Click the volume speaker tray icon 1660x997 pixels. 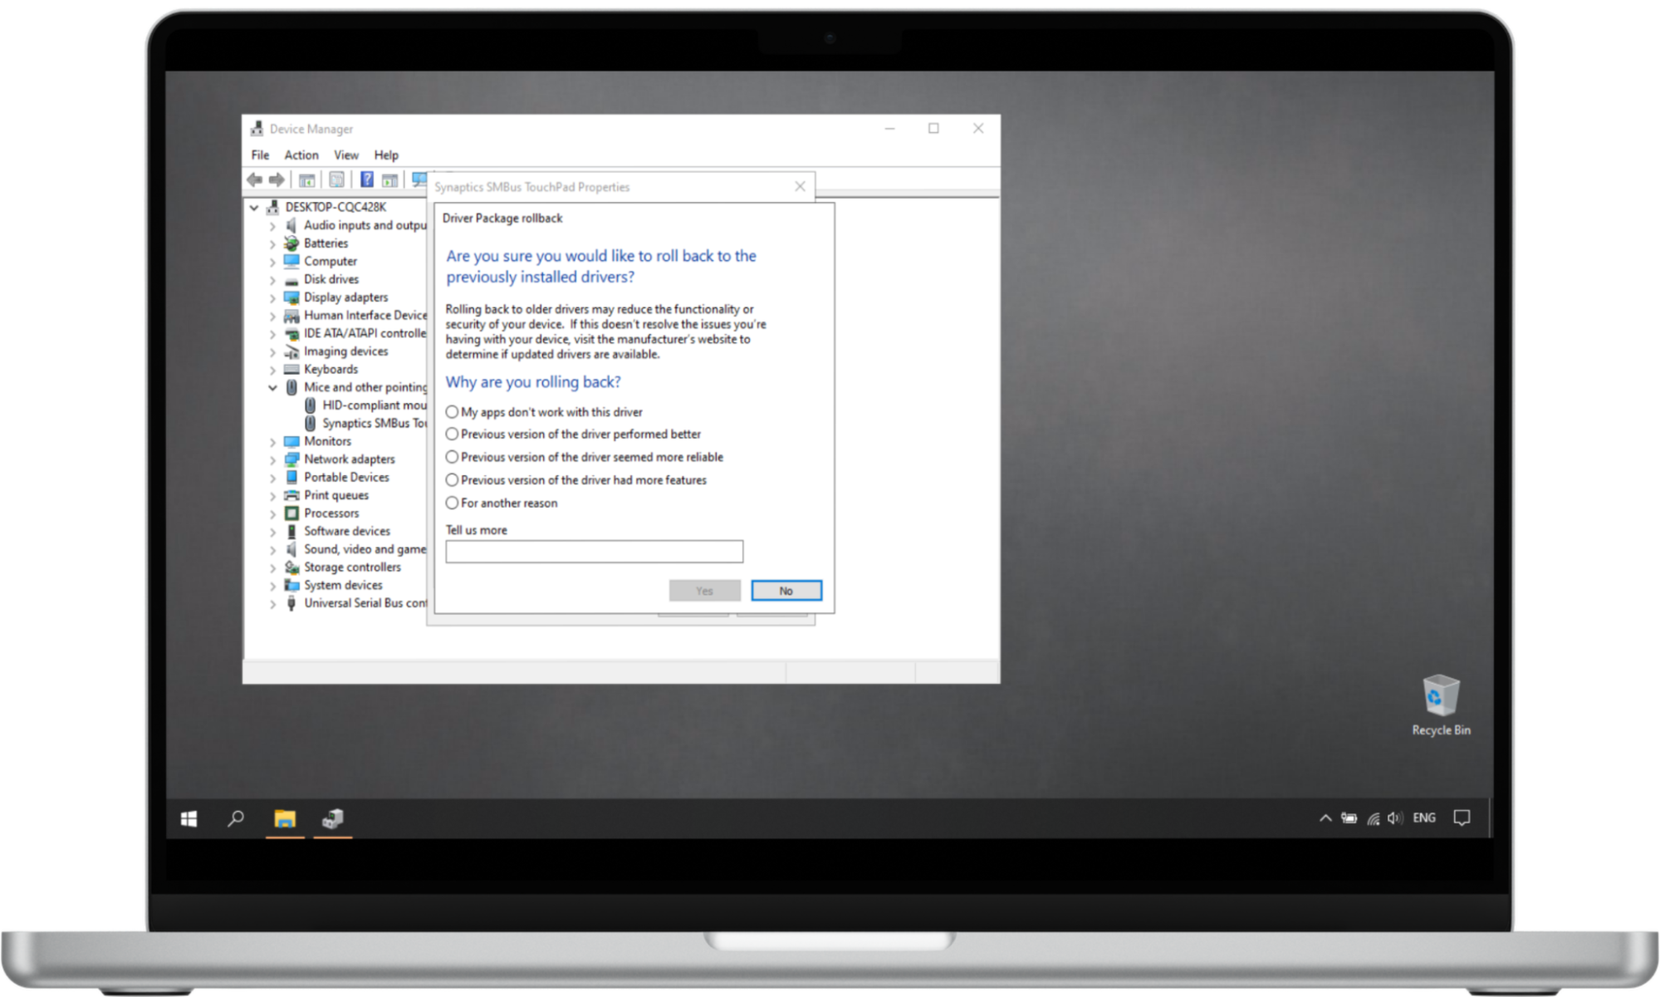point(1395,818)
